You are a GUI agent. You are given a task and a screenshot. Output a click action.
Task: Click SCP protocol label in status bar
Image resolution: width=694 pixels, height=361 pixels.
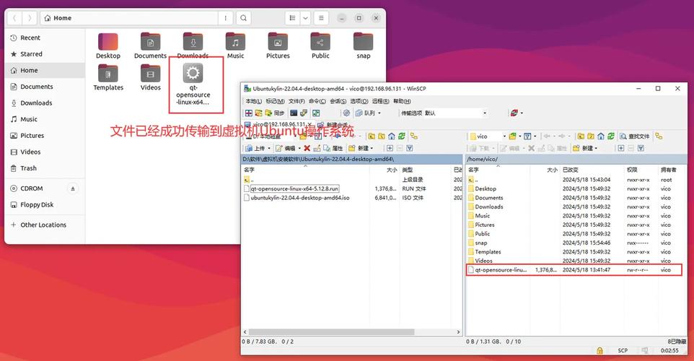click(623, 350)
